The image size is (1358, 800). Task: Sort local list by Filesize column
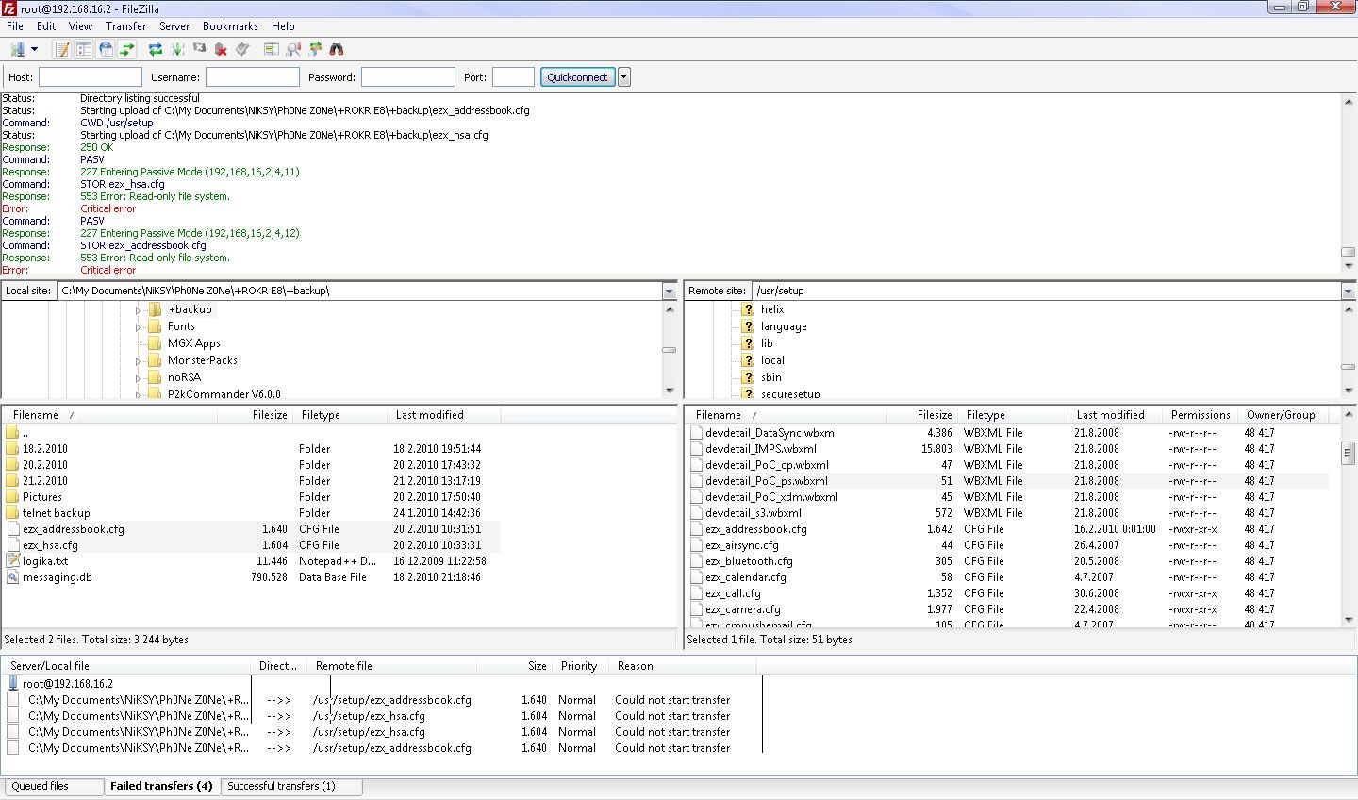255,415
